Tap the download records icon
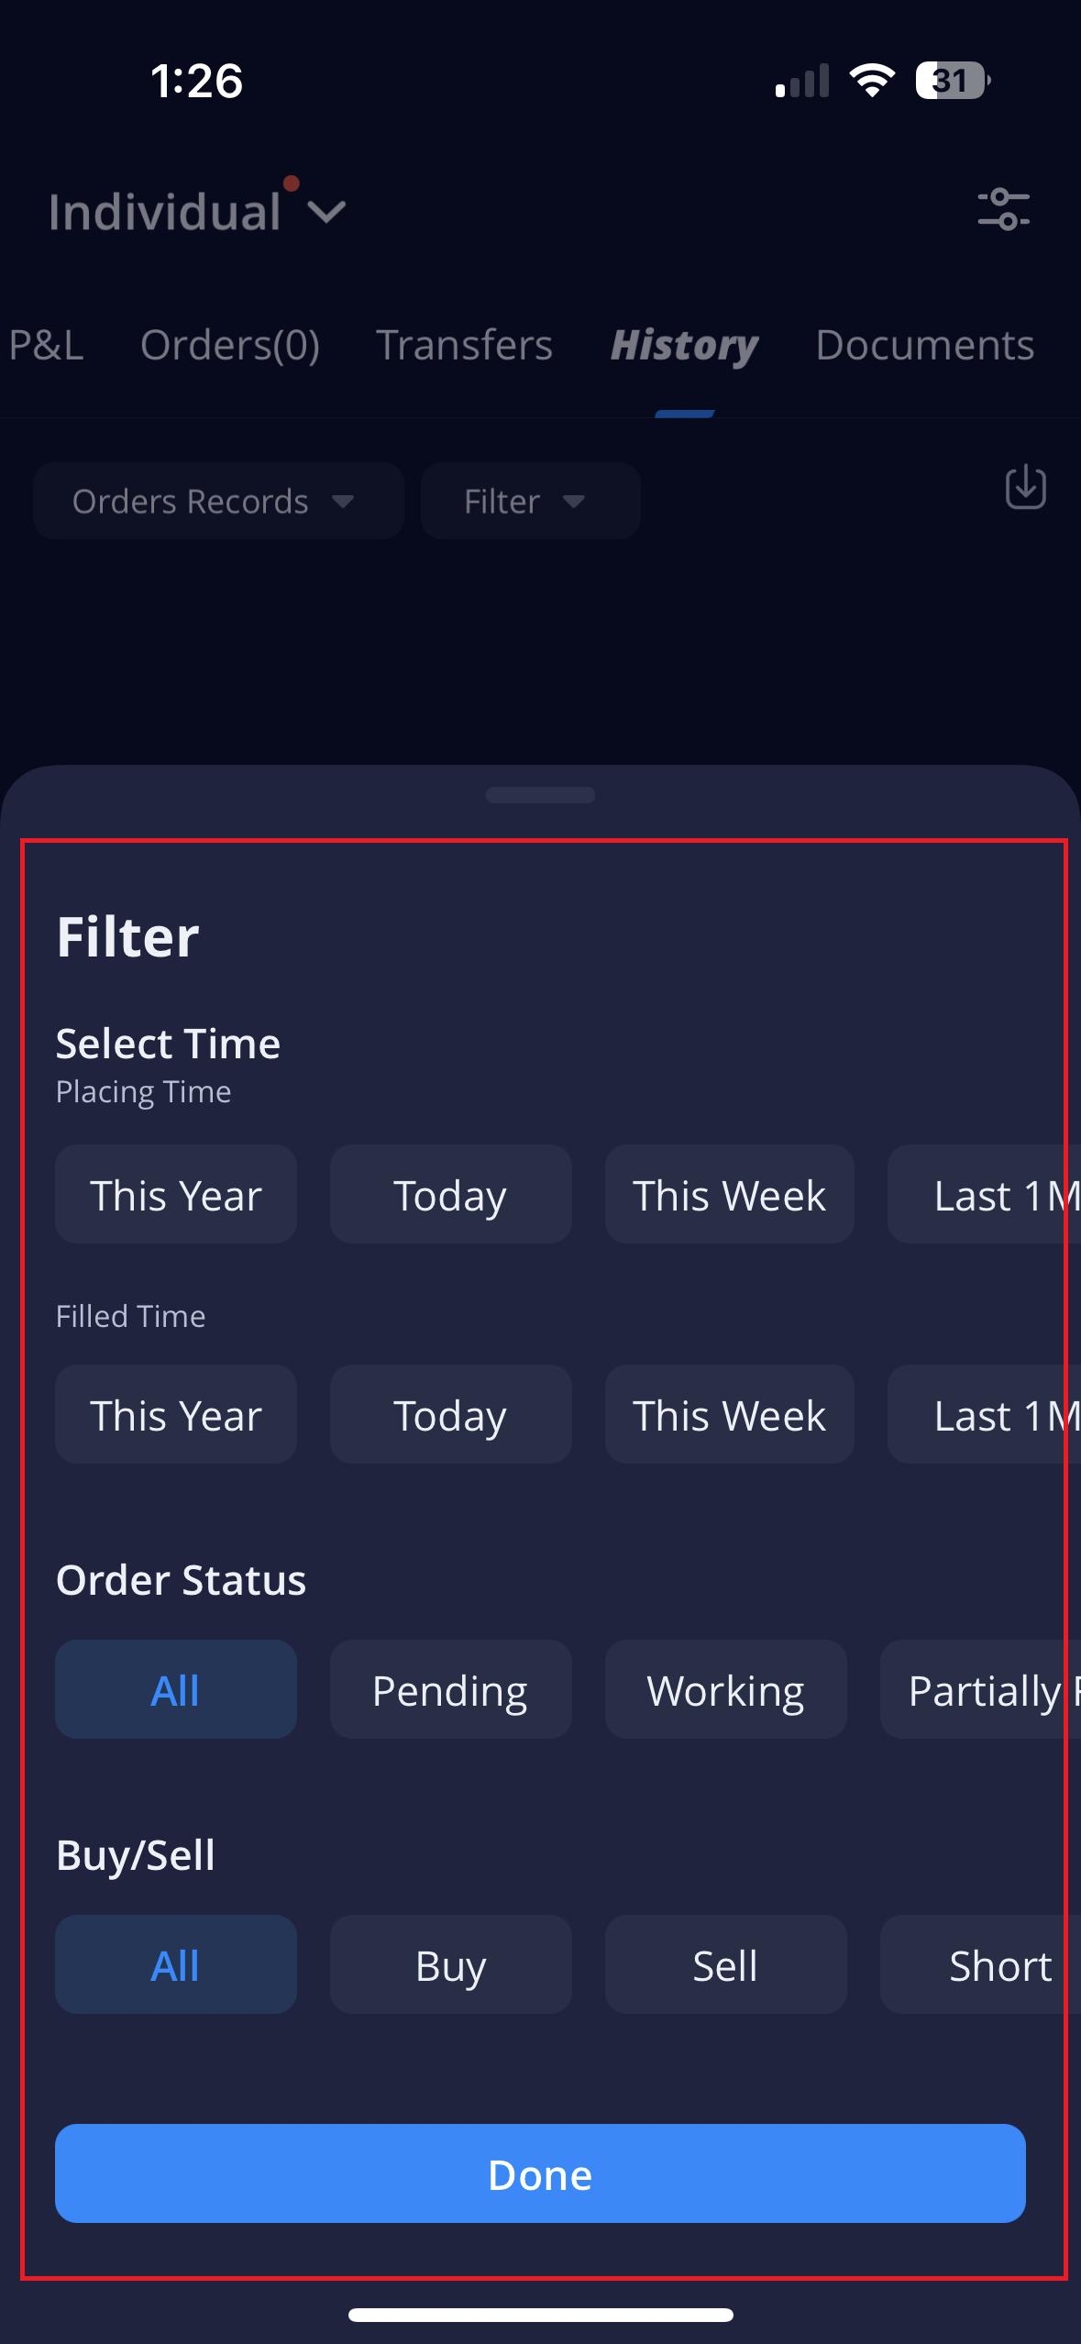The image size is (1081, 2344). point(1025,487)
